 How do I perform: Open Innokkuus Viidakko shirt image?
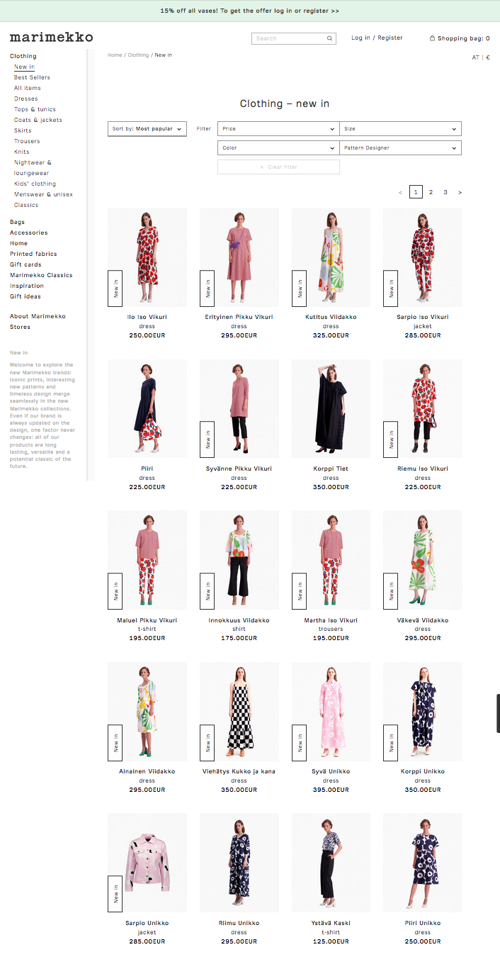click(239, 560)
